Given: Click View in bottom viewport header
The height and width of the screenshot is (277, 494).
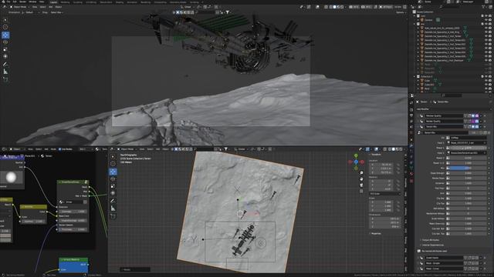Looking at the screenshot, I should tap(142, 149).
